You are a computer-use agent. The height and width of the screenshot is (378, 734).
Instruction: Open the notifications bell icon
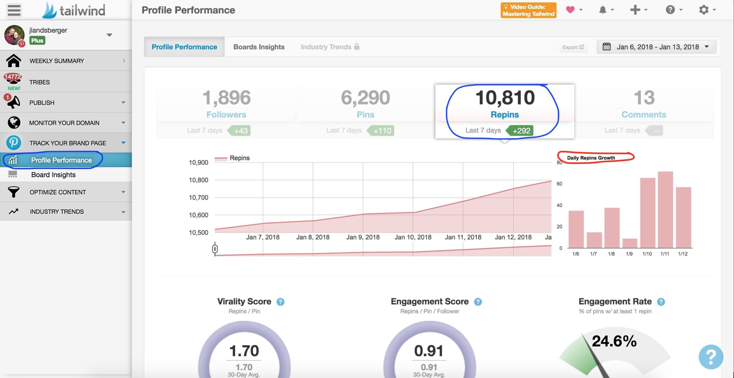603,10
